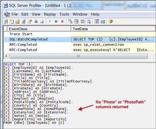Click the '[c].[Country] AS [Country]' line
This screenshot has height=129, width=156.
(x=32, y=105)
